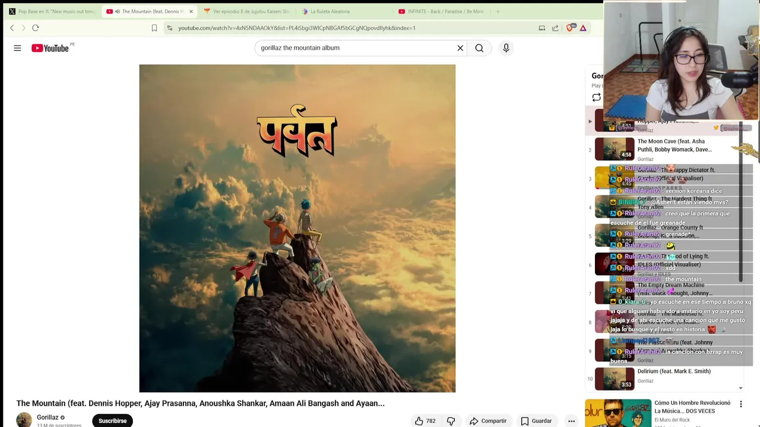This screenshot has height=427, width=760.
Task: Switch to INFINITE - Back / Paradise tab
Action: click(441, 11)
